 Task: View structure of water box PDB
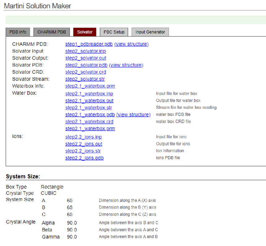point(133,114)
